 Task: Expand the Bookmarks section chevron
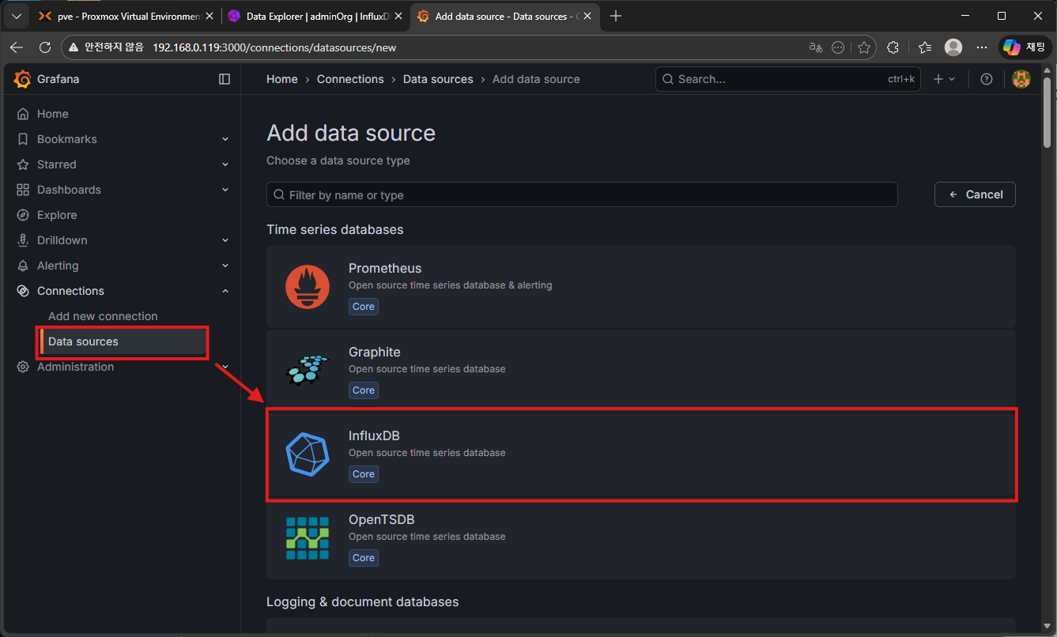coord(225,139)
